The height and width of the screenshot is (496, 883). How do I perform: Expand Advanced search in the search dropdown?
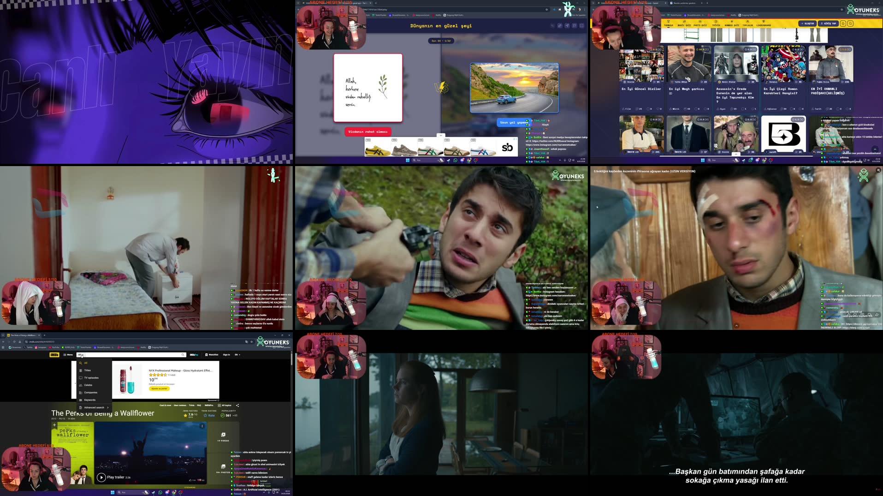[x=94, y=407]
